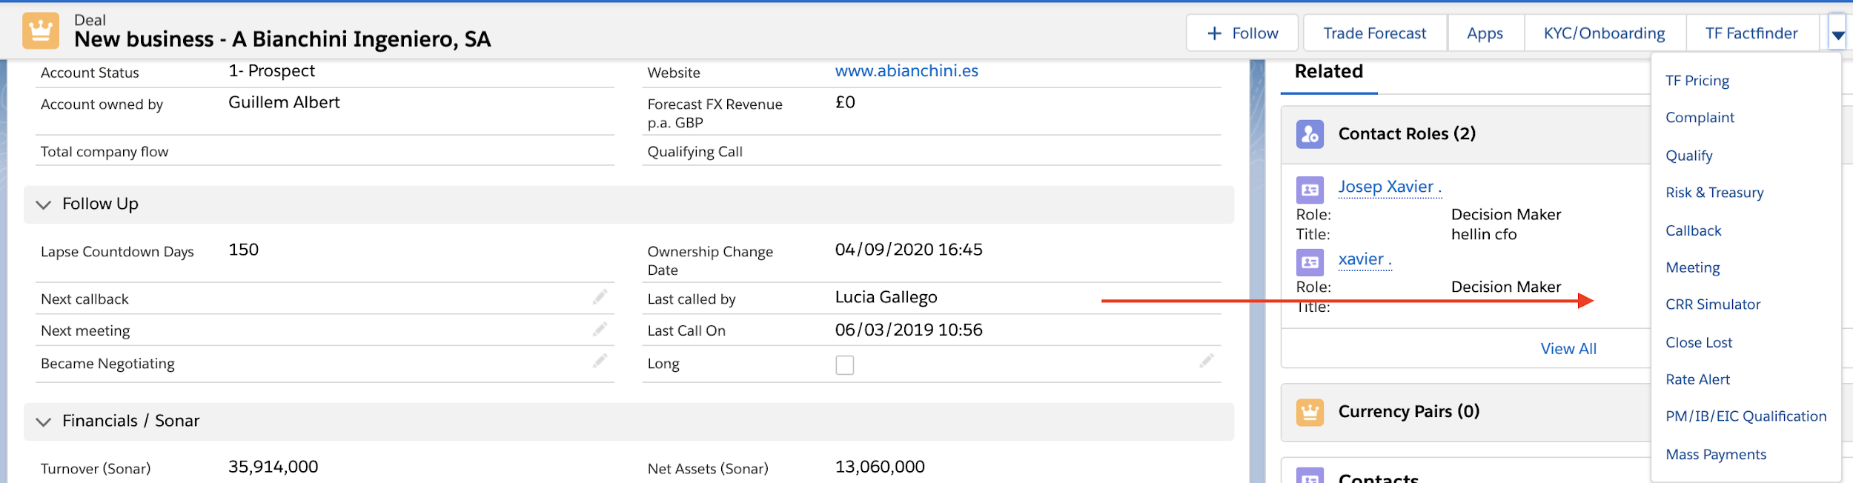Edit Next callback with pencil icon
The width and height of the screenshot is (1853, 483).
[x=600, y=297]
